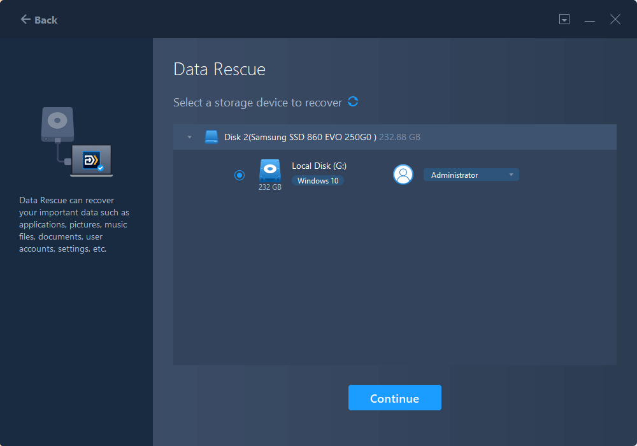The height and width of the screenshot is (446, 637).
Task: Open the Administrator user dropdown
Action: pos(471,175)
